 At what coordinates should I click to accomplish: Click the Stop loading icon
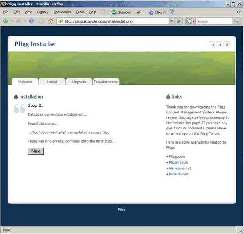click(41, 21)
